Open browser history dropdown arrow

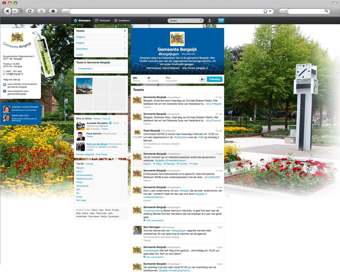(x=21, y=11)
